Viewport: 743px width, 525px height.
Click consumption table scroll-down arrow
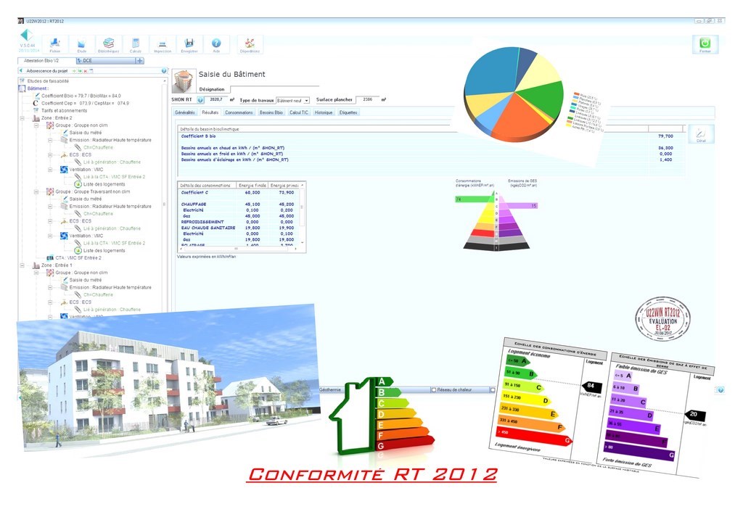[303, 243]
